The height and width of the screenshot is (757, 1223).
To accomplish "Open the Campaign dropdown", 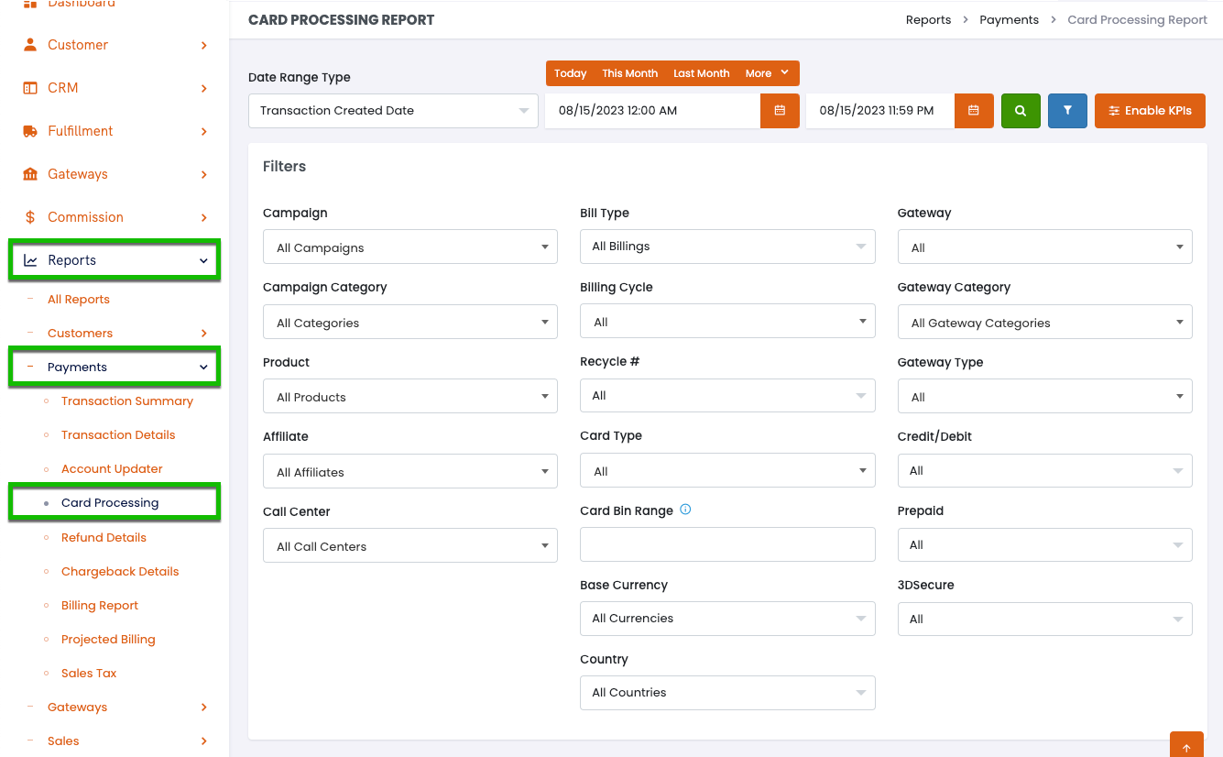I will coord(409,247).
